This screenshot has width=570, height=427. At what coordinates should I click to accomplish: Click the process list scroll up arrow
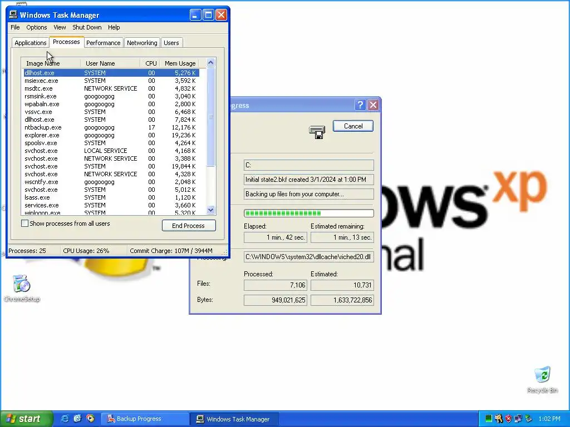[x=210, y=63]
